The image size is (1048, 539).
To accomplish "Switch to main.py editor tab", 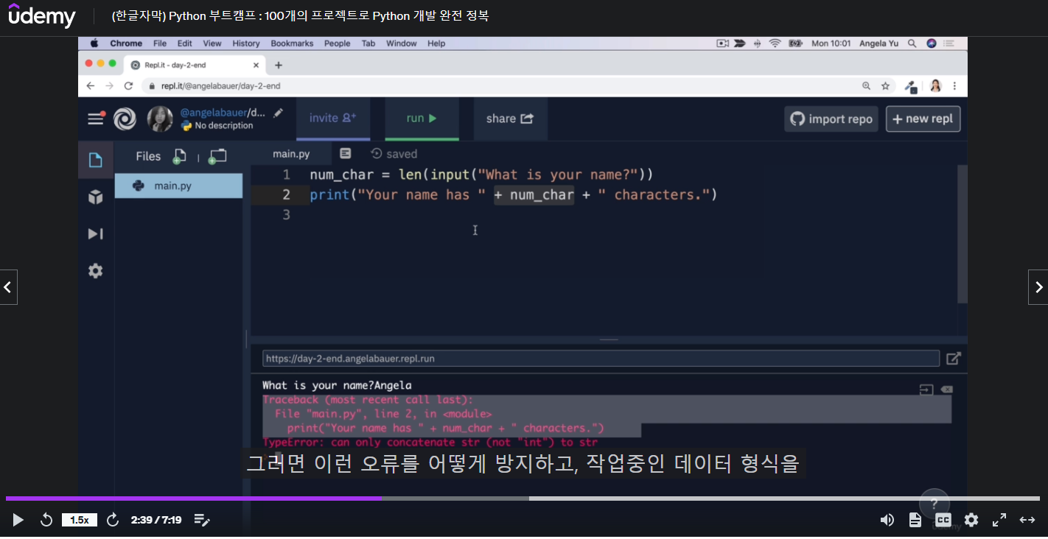I will tap(291, 154).
